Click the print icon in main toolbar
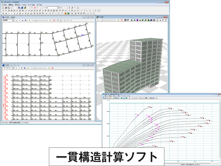Image resolution: width=221 pixels, height=166 pixels. point(6,8)
